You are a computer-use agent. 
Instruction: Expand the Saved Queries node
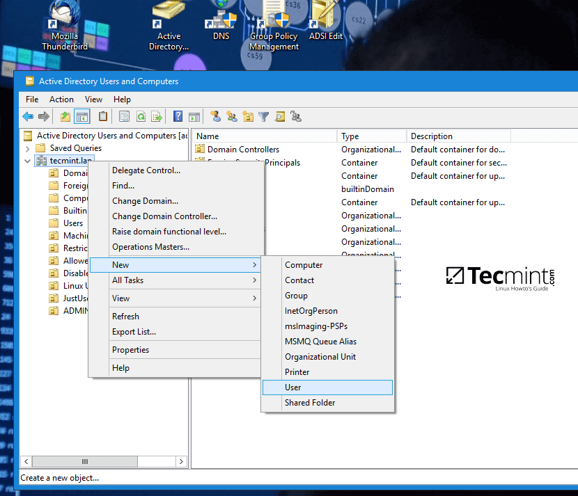[x=27, y=147]
